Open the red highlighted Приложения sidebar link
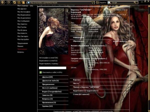 [22, 49]
